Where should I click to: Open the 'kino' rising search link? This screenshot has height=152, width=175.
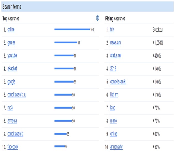tap(113, 108)
